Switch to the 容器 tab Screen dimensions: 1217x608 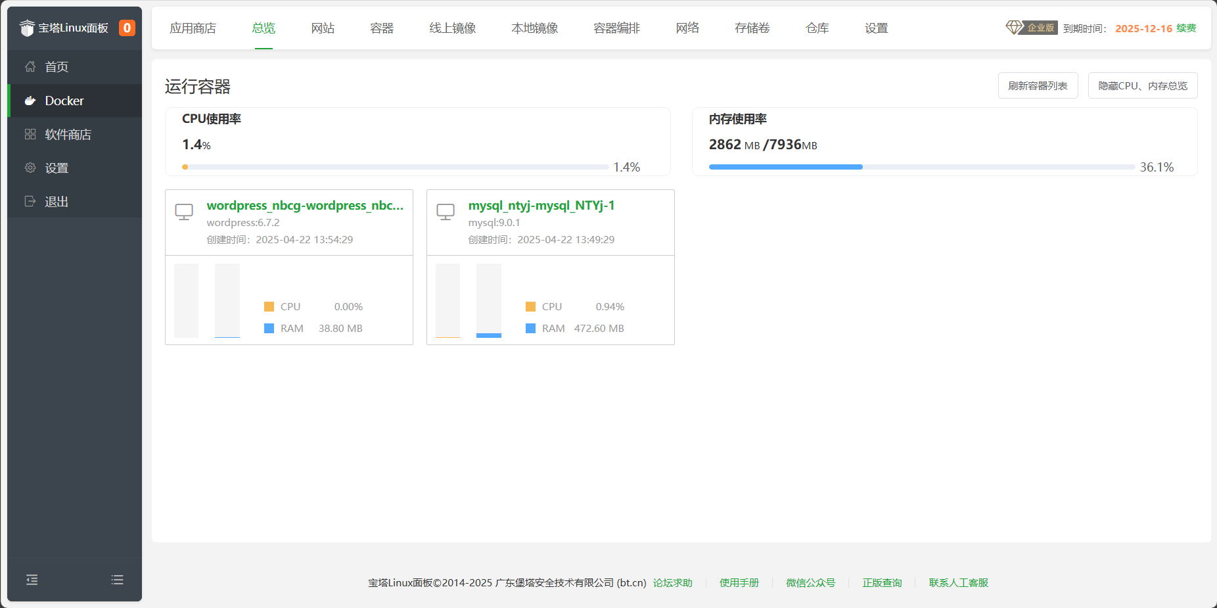[381, 28]
